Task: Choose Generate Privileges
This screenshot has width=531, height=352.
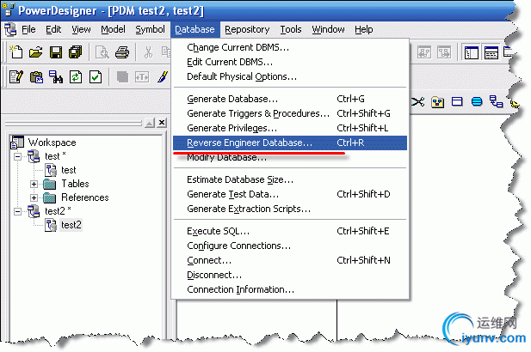Action: [x=290, y=128]
